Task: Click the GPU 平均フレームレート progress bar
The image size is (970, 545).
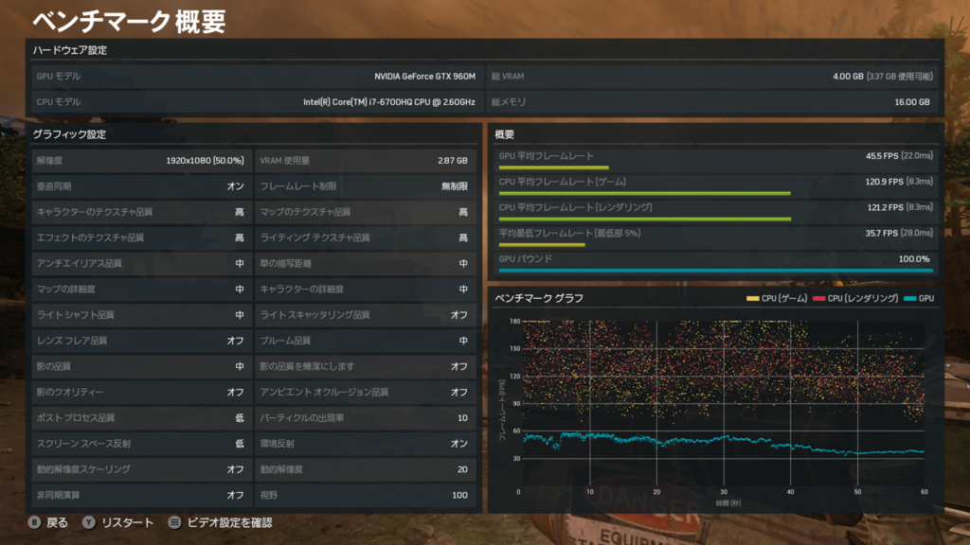Action: pyautogui.click(x=553, y=167)
